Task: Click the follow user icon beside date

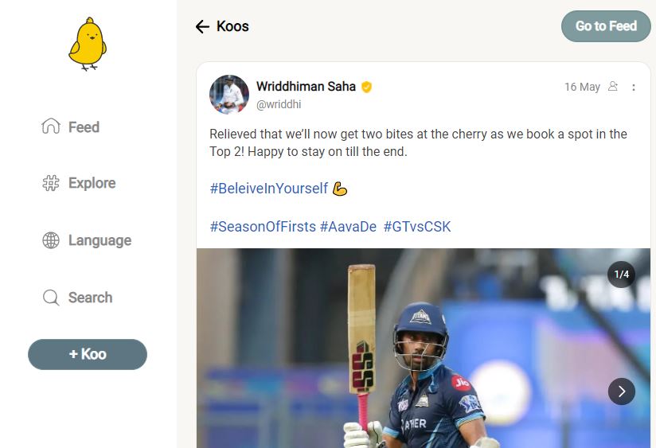Action: (613, 87)
